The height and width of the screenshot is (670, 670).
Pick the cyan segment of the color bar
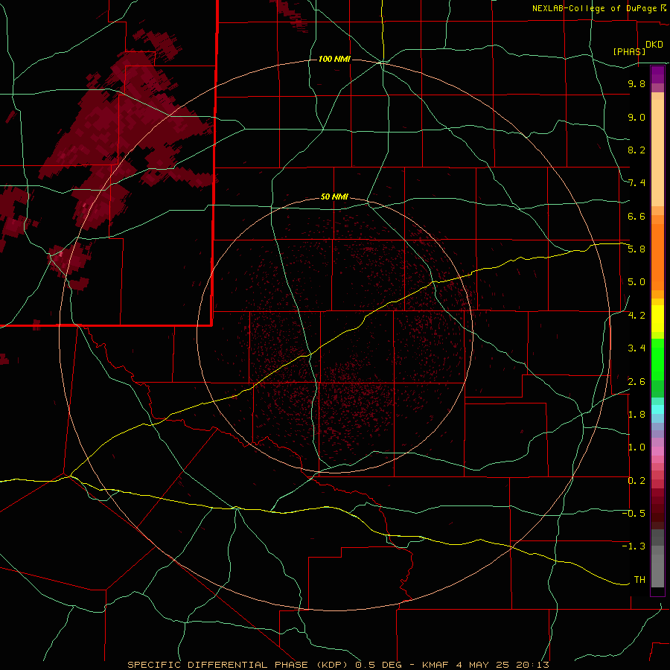tap(657, 409)
